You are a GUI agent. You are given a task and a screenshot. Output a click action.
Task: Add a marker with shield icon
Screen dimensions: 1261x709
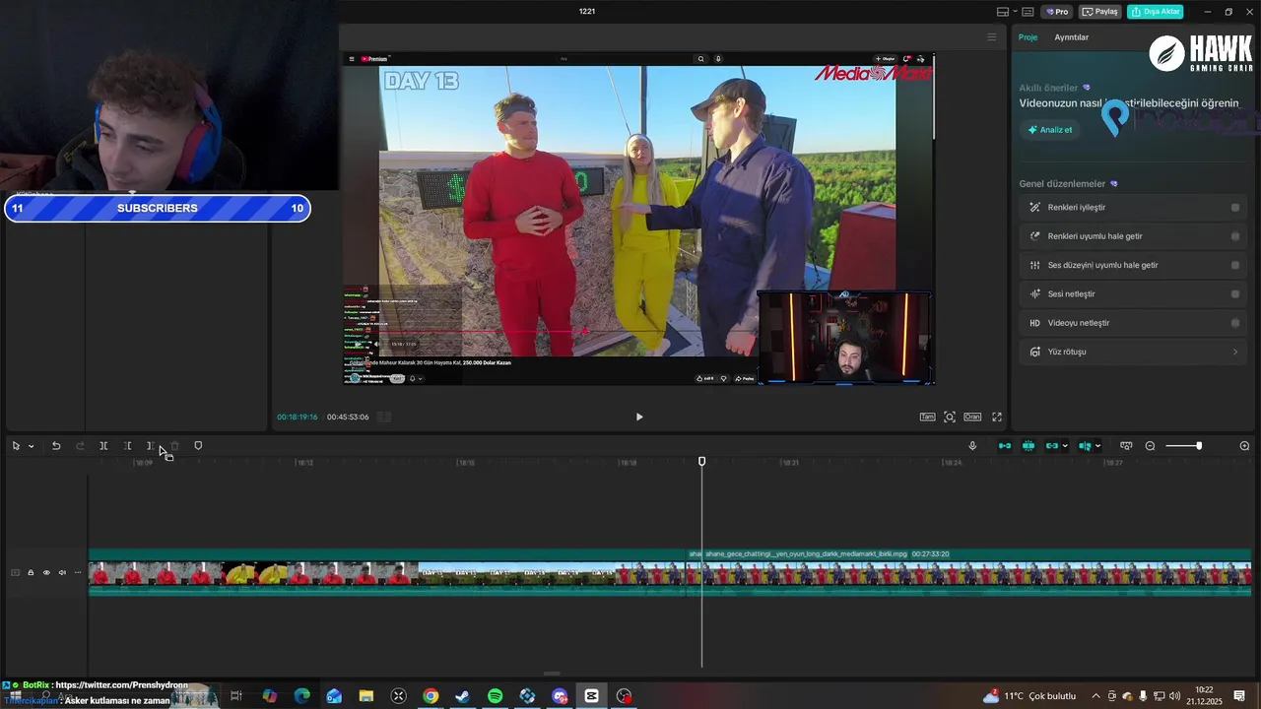[198, 446]
